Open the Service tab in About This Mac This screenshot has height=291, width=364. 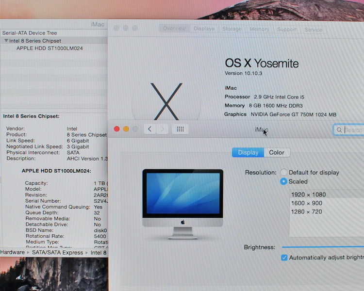click(314, 30)
